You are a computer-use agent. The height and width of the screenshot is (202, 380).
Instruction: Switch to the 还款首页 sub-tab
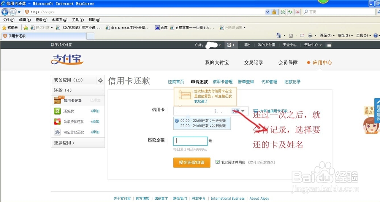click(176, 82)
